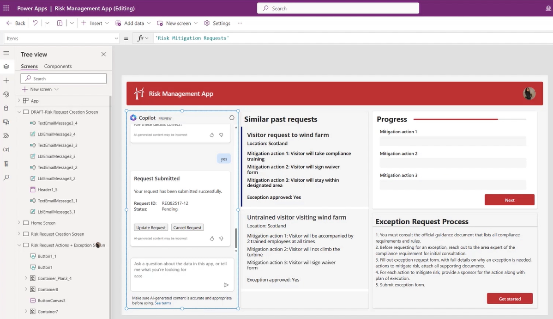Open the Items property dropdown
Screen dimensions: 553x319
[x=116, y=38]
